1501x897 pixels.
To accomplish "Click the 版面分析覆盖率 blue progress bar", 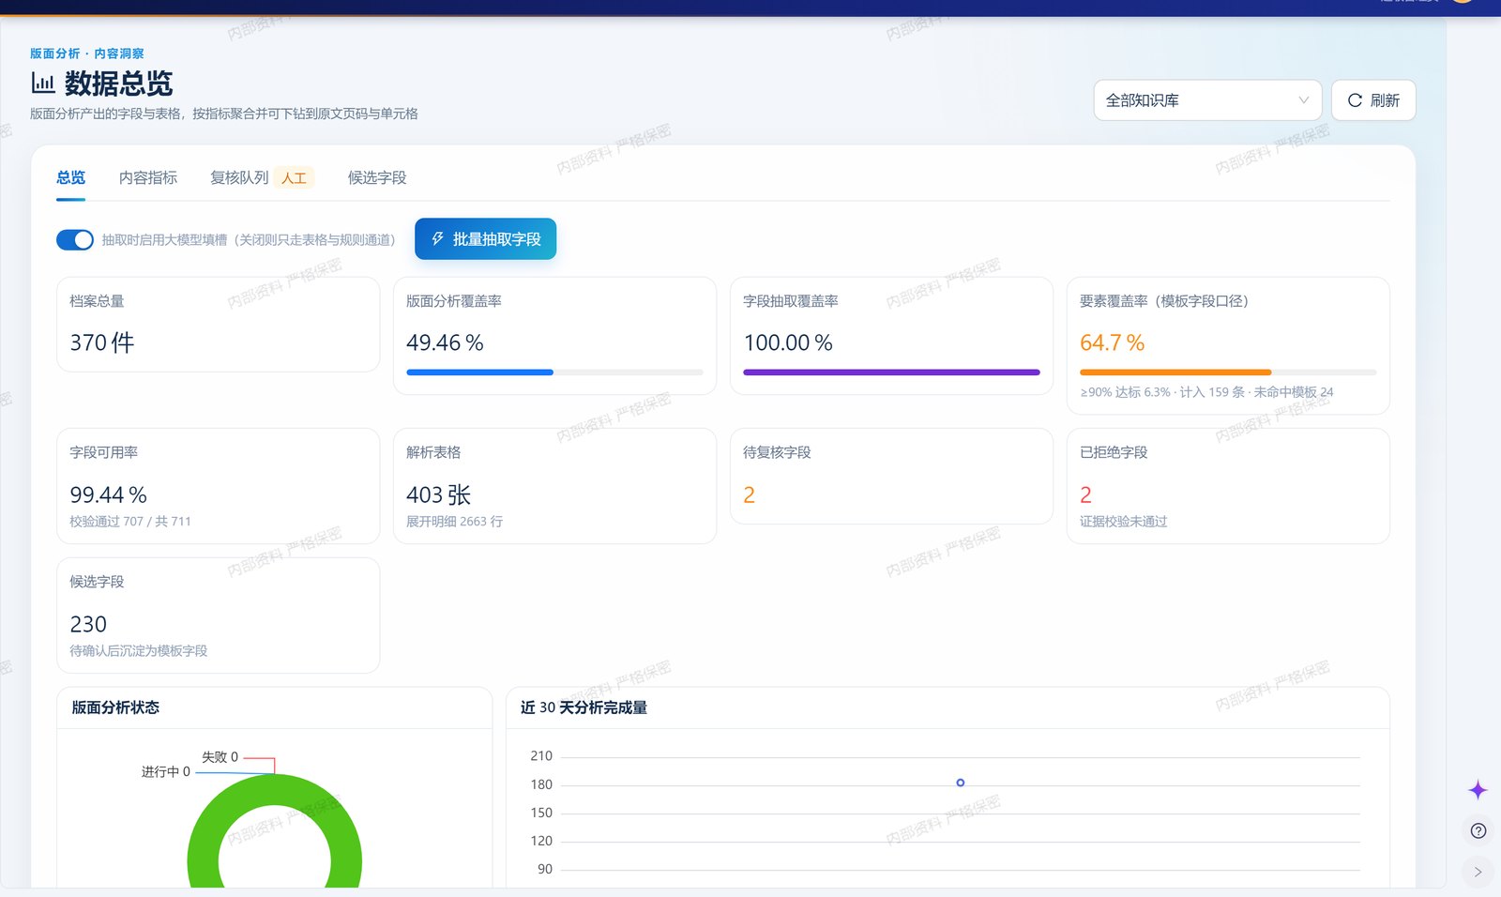I will (x=554, y=372).
